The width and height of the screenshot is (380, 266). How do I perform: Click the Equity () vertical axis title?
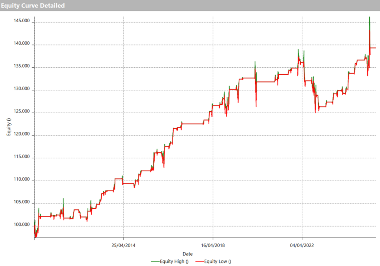(x=9, y=127)
